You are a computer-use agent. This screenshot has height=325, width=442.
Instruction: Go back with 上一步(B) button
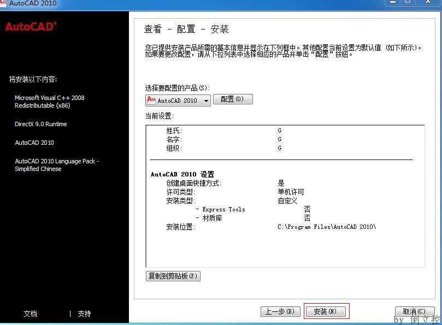[x=280, y=311]
